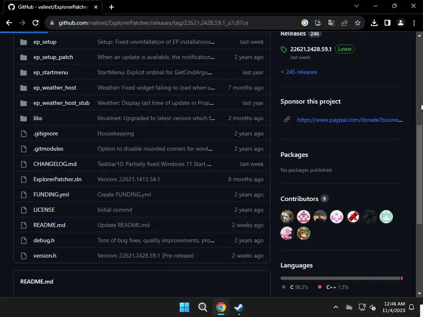Select the GitHub - valinet/ExplorerPatcher tab
Screen dimensions: 423x317
click(53, 7)
